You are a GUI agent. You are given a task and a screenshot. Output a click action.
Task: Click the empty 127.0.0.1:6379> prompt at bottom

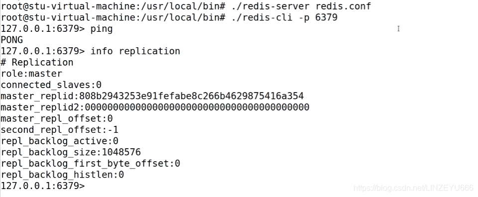click(43, 186)
